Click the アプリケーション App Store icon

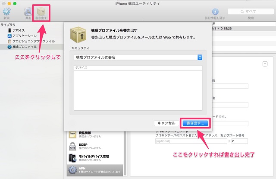tap(9, 36)
